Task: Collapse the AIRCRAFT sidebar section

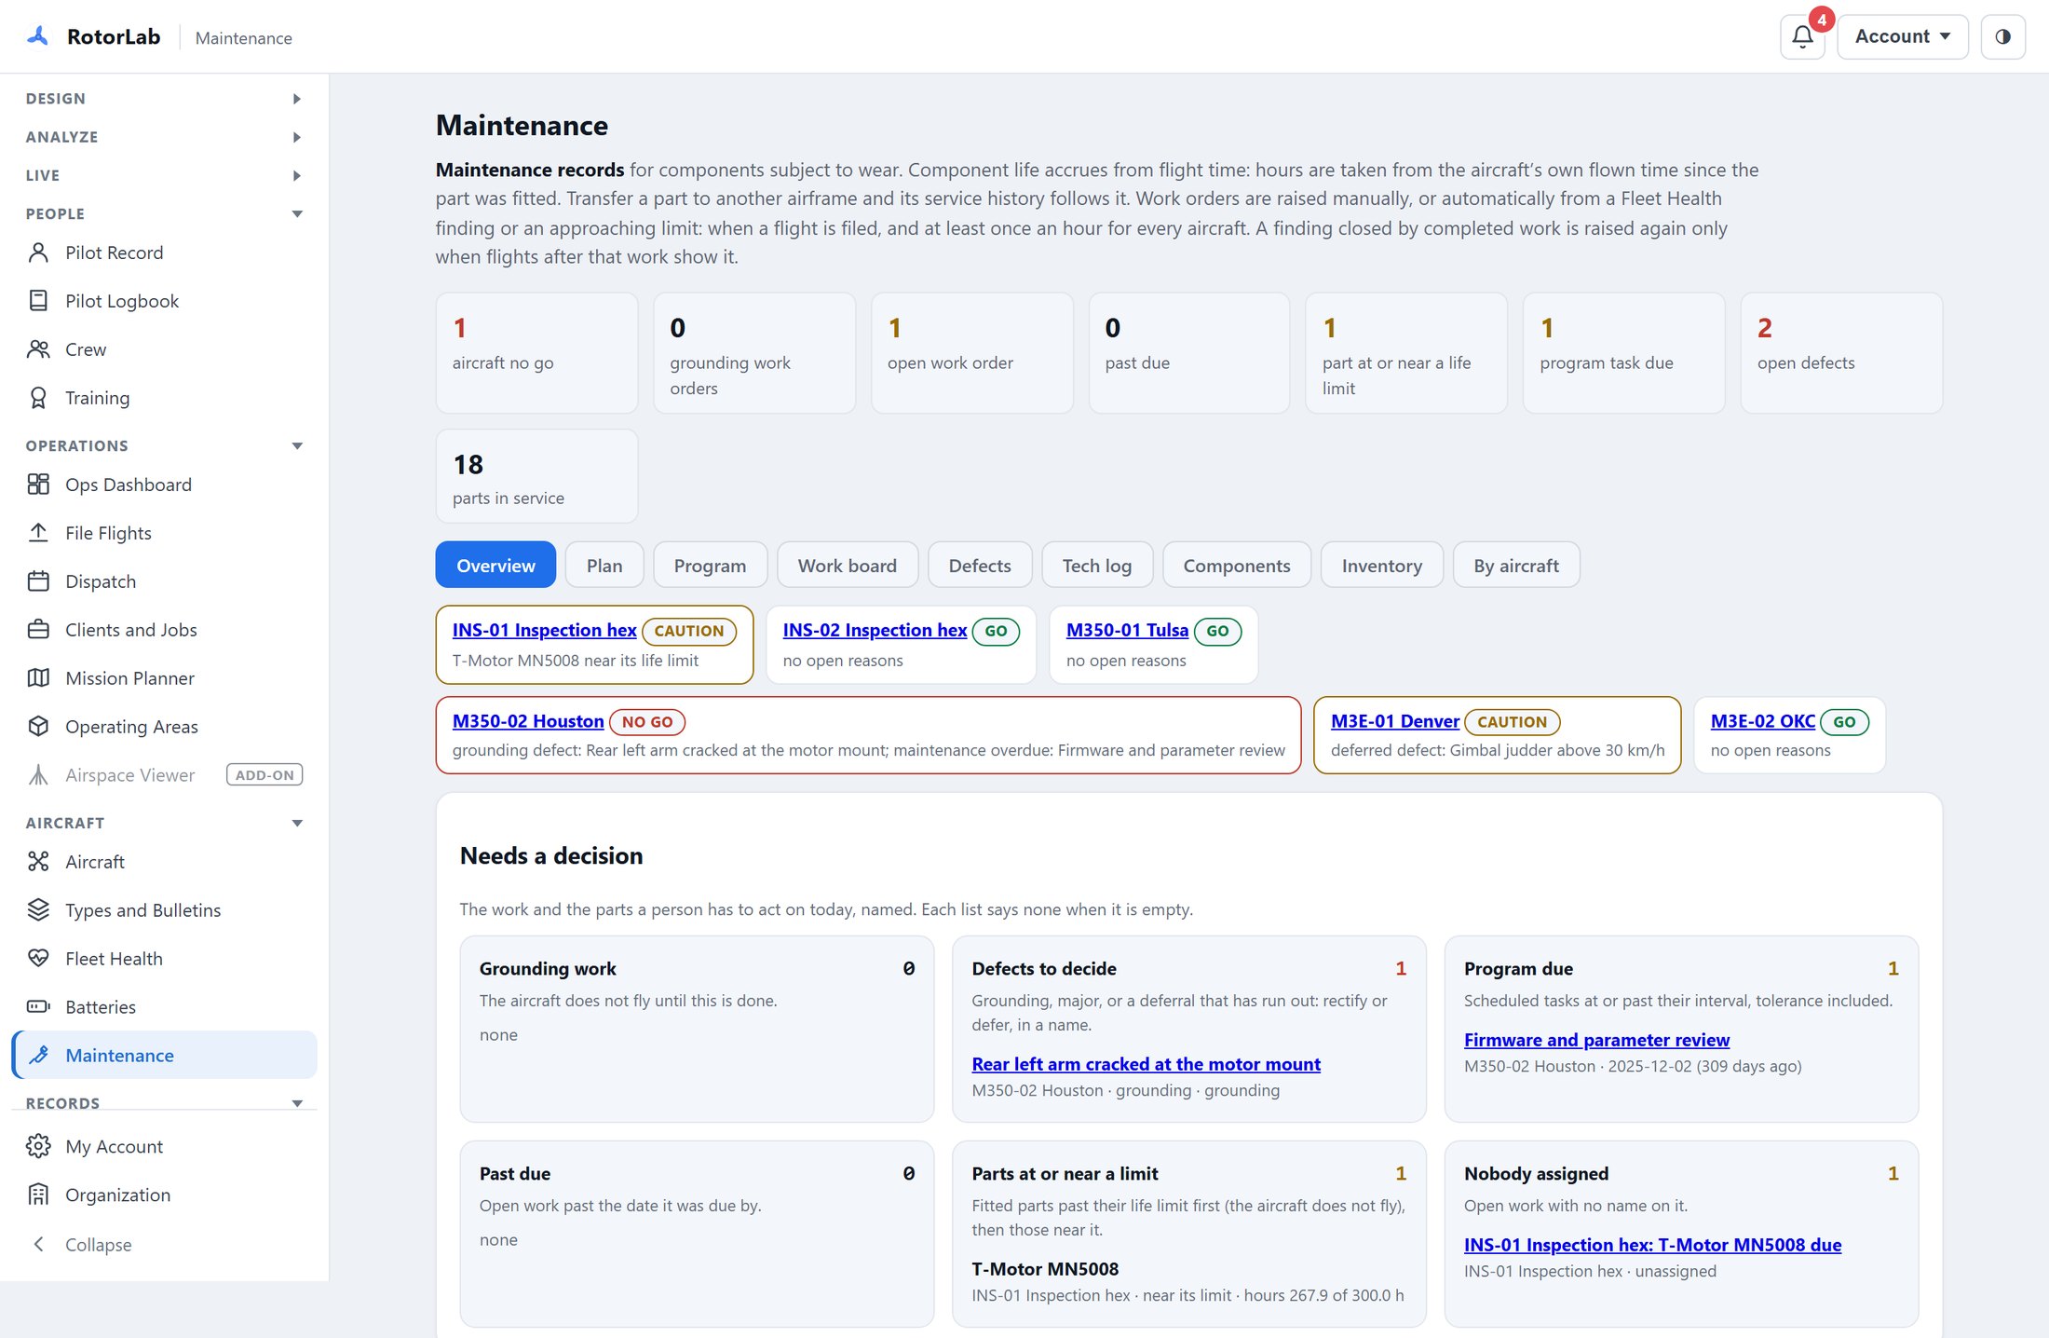Action: (296, 823)
